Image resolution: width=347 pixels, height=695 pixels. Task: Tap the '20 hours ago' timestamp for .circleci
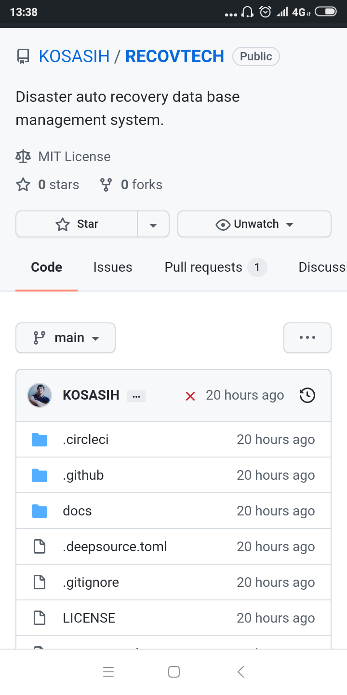point(276,440)
